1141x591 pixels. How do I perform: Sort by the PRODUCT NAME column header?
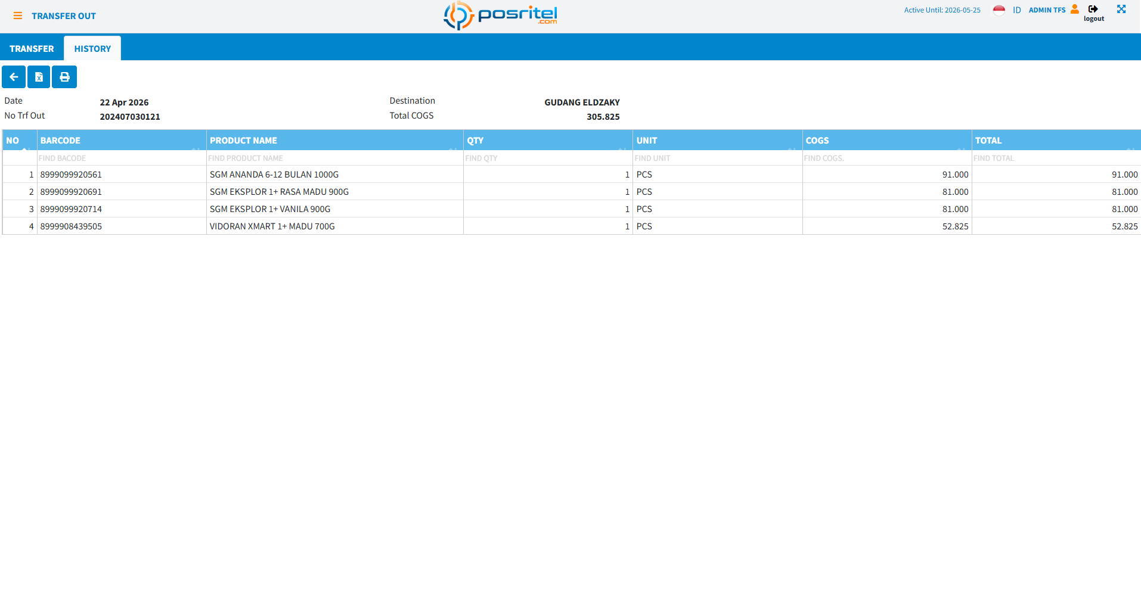click(x=334, y=141)
